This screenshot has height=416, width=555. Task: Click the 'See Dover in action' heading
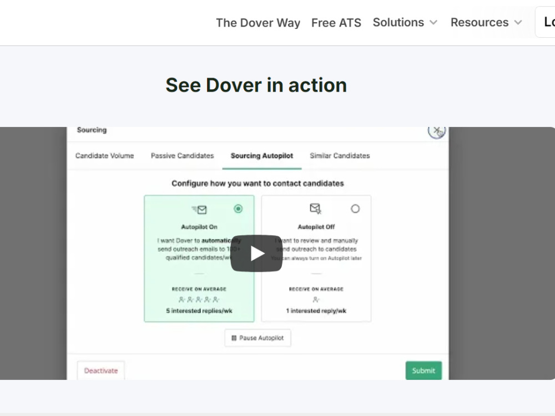[256, 85]
